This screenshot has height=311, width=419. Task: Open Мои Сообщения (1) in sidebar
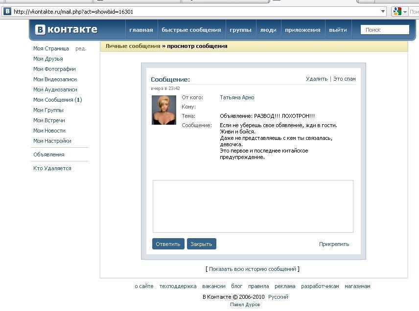coord(58,100)
